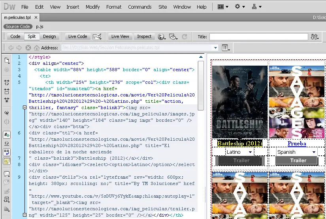Click Move or Convert CSS icon
Viewport: 326px width, 219px height.
[7, 209]
